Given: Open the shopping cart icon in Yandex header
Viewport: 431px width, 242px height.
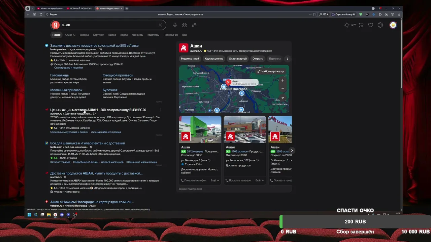Looking at the screenshot, I should [x=361, y=25].
